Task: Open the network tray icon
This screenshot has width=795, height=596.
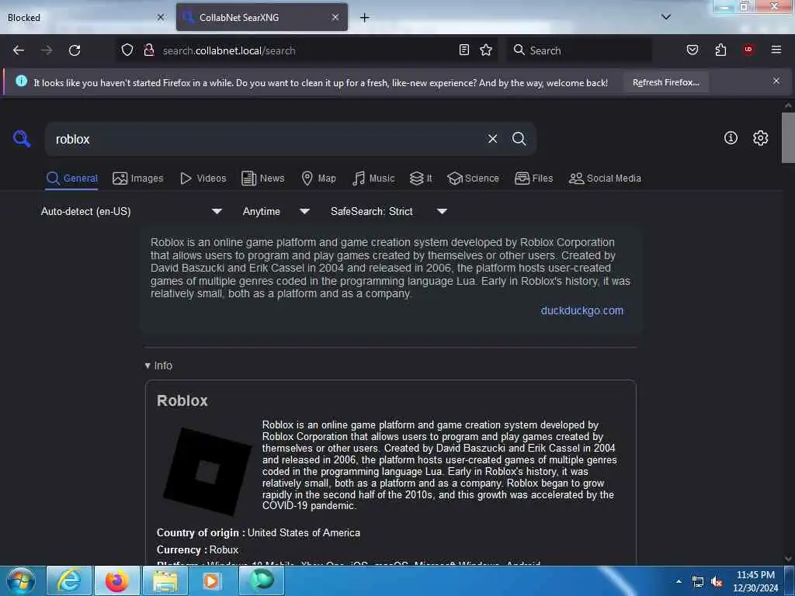Action: point(698,582)
